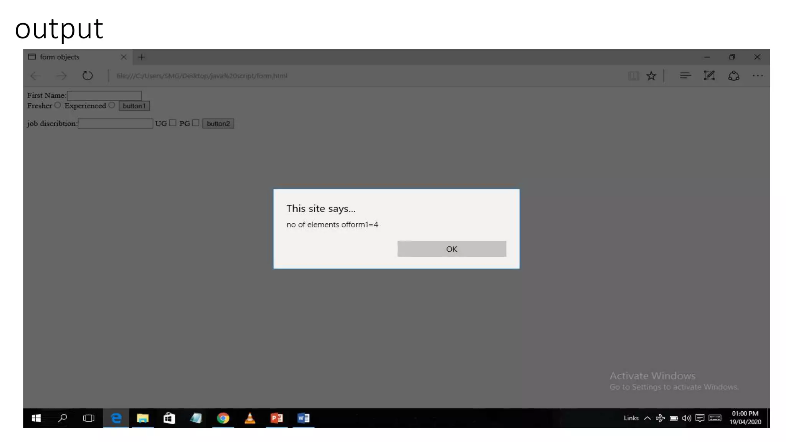
Task: Click the button2 form button
Action: (x=218, y=124)
